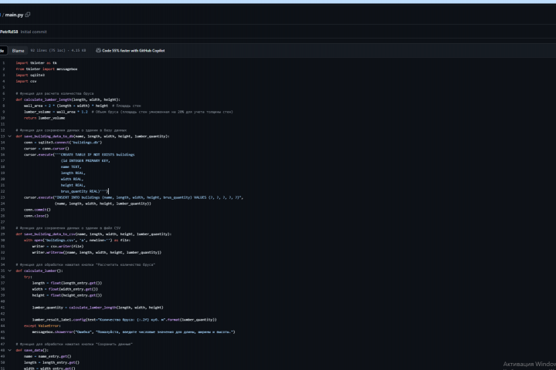Click line number 10 with return statement
This screenshot has height=370, width=556.
point(3,118)
